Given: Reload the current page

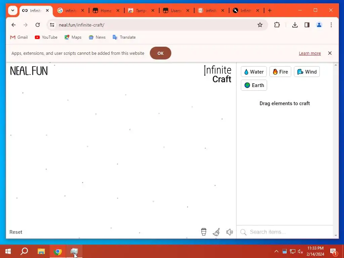Looking at the screenshot, I should tap(38, 25).
